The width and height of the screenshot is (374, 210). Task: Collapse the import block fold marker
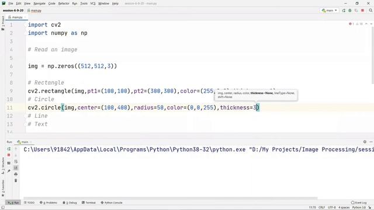point(25,24)
